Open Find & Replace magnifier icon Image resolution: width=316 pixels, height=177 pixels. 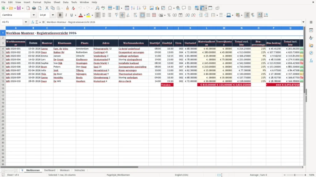click(x=97, y=8)
